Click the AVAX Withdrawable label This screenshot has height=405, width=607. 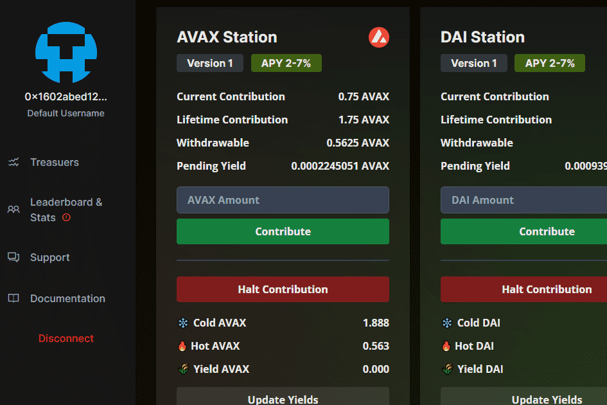(x=213, y=143)
